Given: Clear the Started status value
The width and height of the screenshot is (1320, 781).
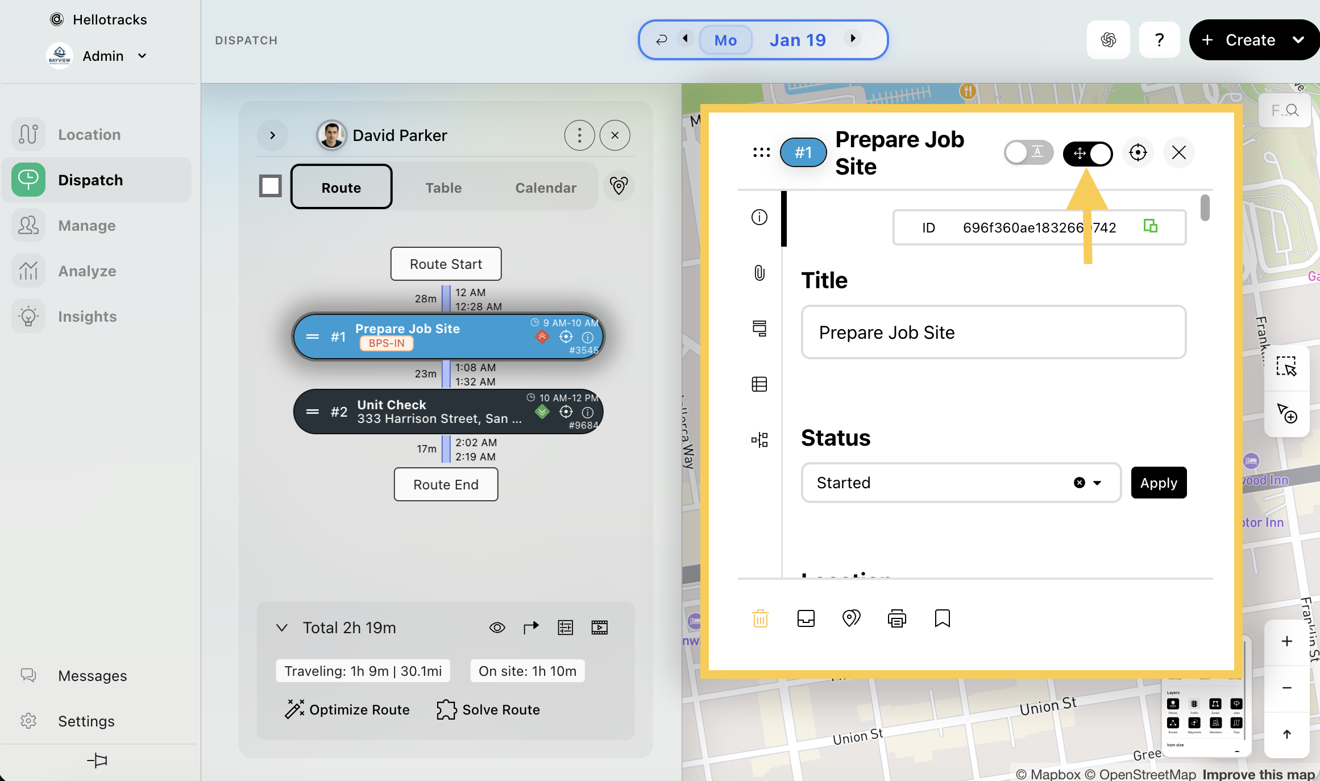Looking at the screenshot, I should tap(1079, 483).
